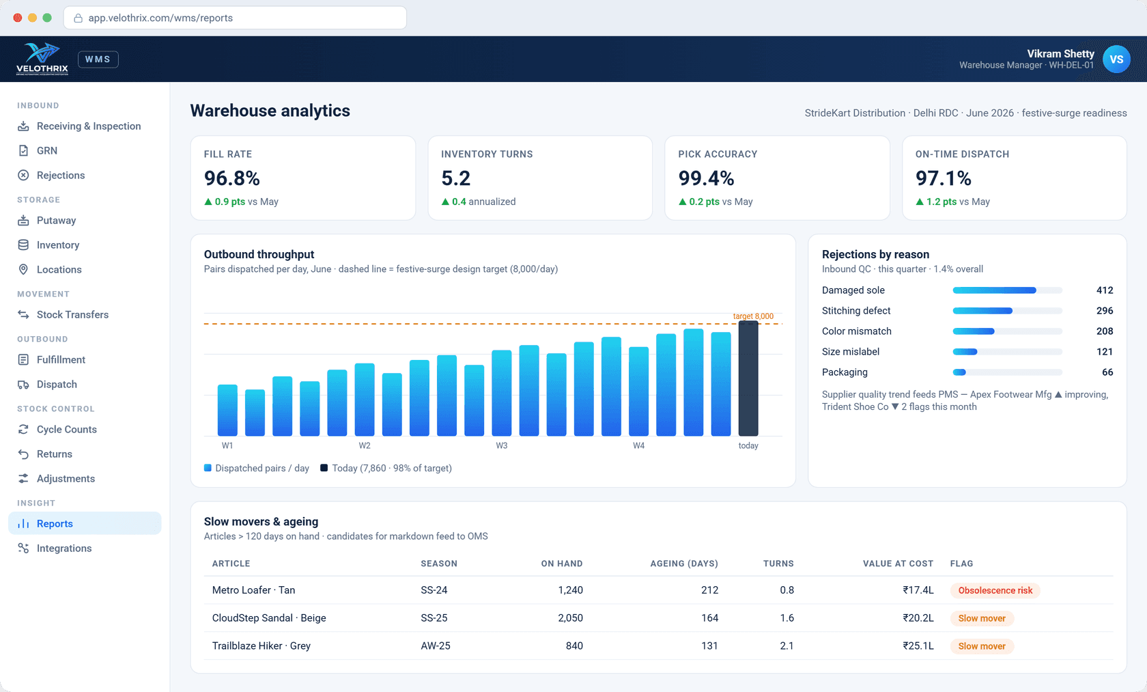Click the Fill Rate 96.8% card
1147x692 pixels.
coord(303,178)
